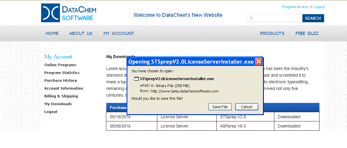Open the Program Access link

tap(295, 7)
